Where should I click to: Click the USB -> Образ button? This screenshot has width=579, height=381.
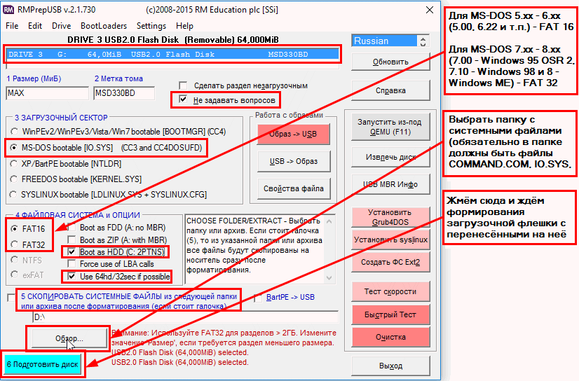tap(293, 162)
